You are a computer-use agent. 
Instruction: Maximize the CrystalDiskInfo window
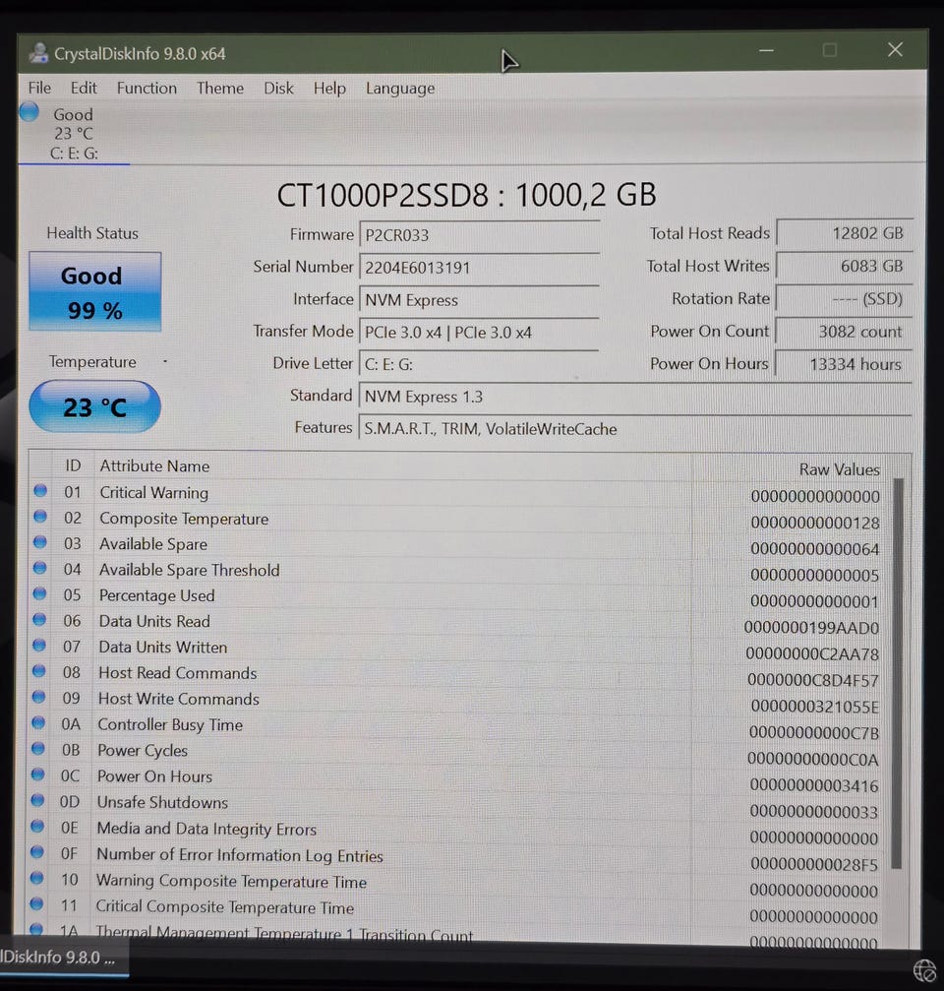point(830,50)
